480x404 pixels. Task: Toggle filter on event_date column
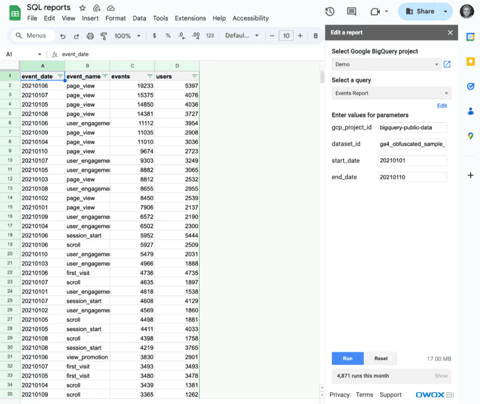[60, 76]
